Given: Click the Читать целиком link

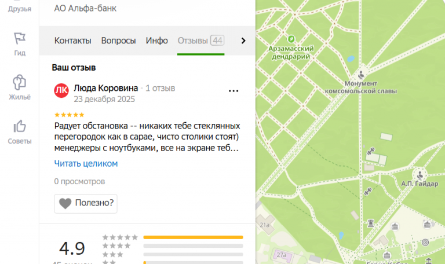Looking at the screenshot, I should tap(86, 164).
